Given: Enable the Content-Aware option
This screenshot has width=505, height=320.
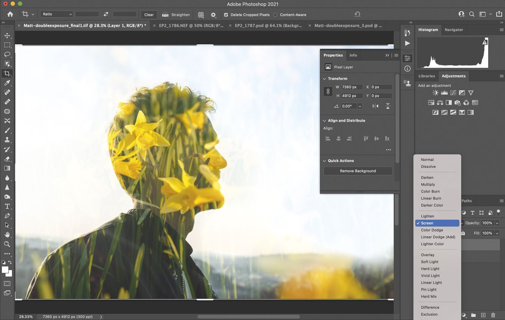Looking at the screenshot, I should pyautogui.click(x=275, y=15).
